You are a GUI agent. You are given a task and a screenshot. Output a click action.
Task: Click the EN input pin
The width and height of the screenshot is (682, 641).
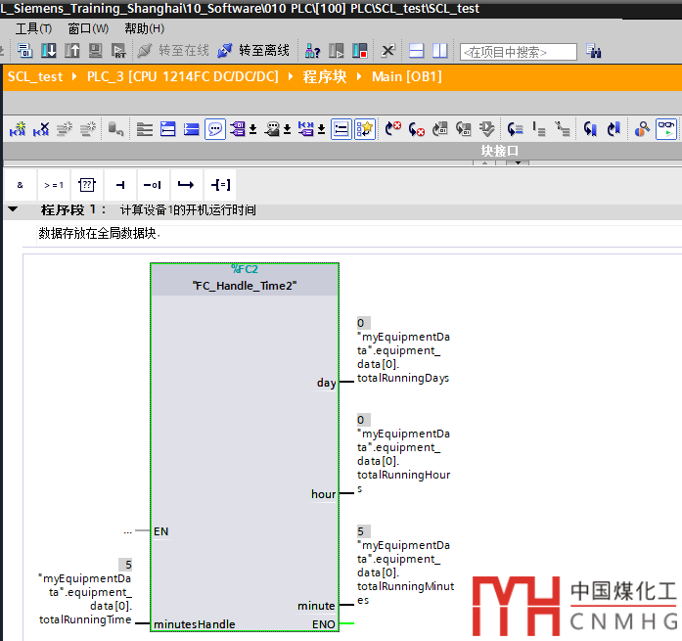[x=160, y=531]
